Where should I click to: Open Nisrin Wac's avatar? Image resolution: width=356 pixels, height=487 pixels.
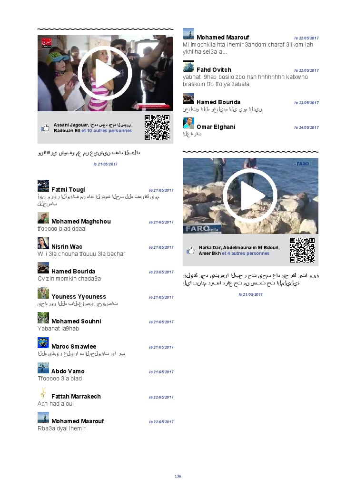pos(43,243)
